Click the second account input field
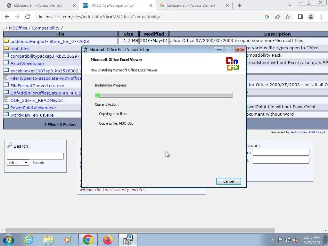 coord(281,160)
